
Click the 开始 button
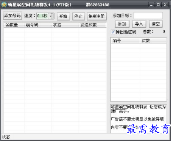63,16
